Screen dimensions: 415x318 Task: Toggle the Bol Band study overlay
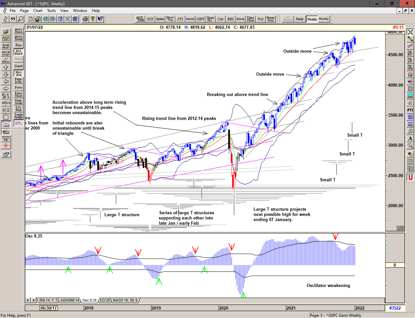pyautogui.click(x=18, y=52)
